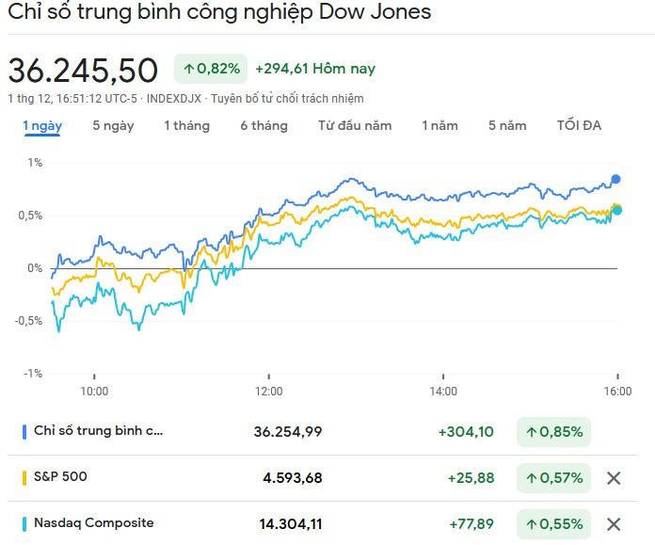This screenshot has width=655, height=545.
Task: Show the "1 tháng" chart range
Action: click(186, 126)
